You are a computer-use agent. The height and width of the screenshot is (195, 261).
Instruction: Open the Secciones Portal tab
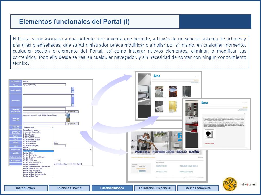coord(69,188)
